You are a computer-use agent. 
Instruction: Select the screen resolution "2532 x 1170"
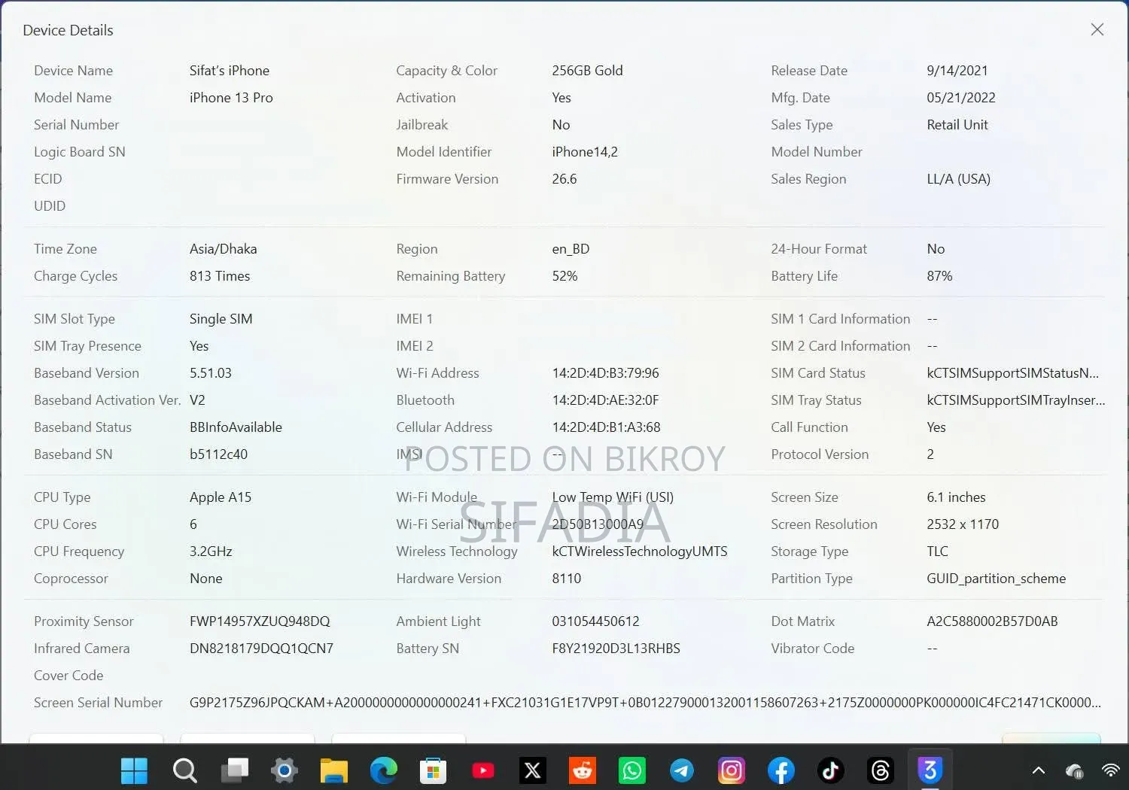(963, 524)
